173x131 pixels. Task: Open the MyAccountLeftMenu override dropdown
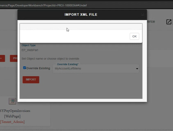point(96,68)
